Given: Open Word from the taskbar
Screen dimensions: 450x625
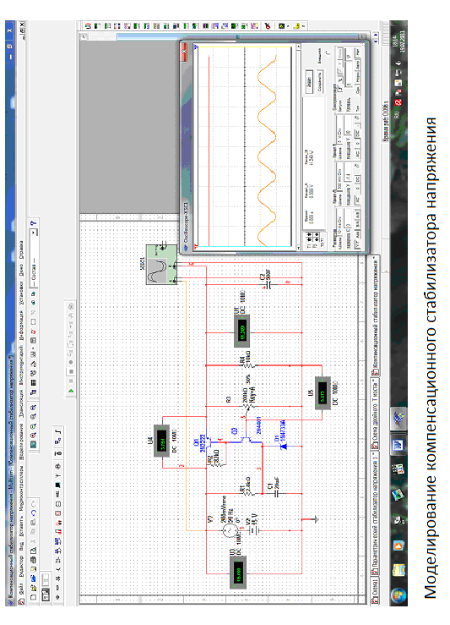Looking at the screenshot, I should click(398, 445).
